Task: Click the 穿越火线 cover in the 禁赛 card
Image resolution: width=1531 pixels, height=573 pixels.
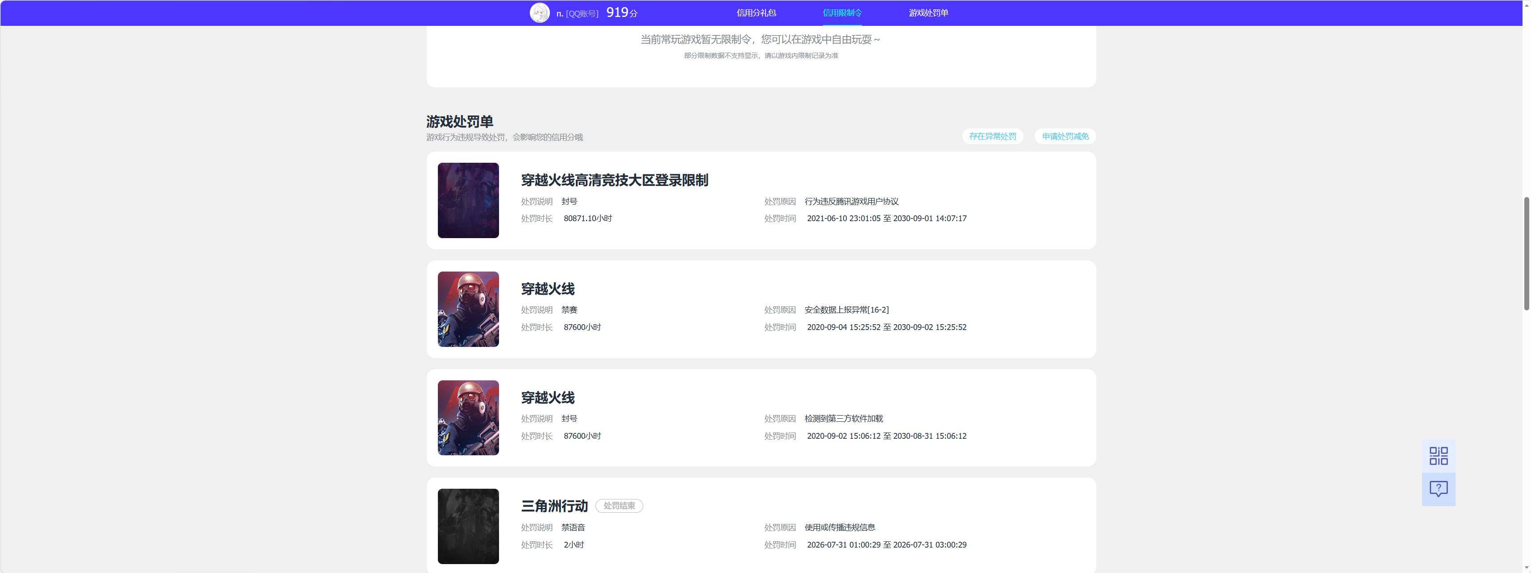Action: pos(468,309)
